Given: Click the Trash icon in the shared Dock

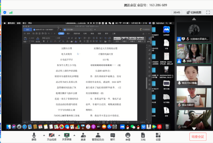Looking at the screenshot, I should click(x=167, y=127).
